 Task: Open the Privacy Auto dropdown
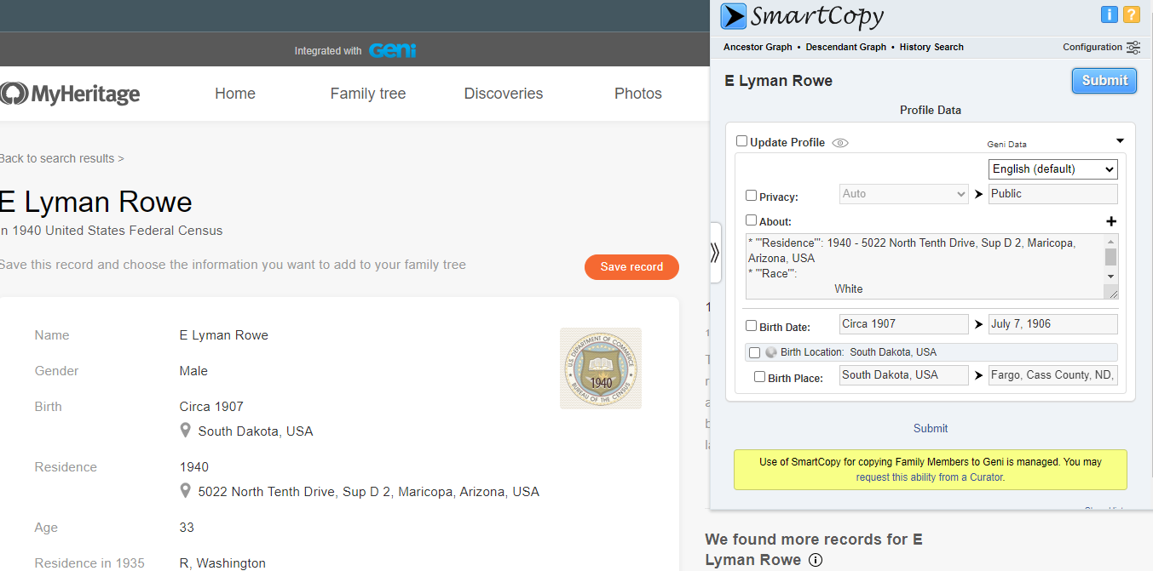(903, 194)
